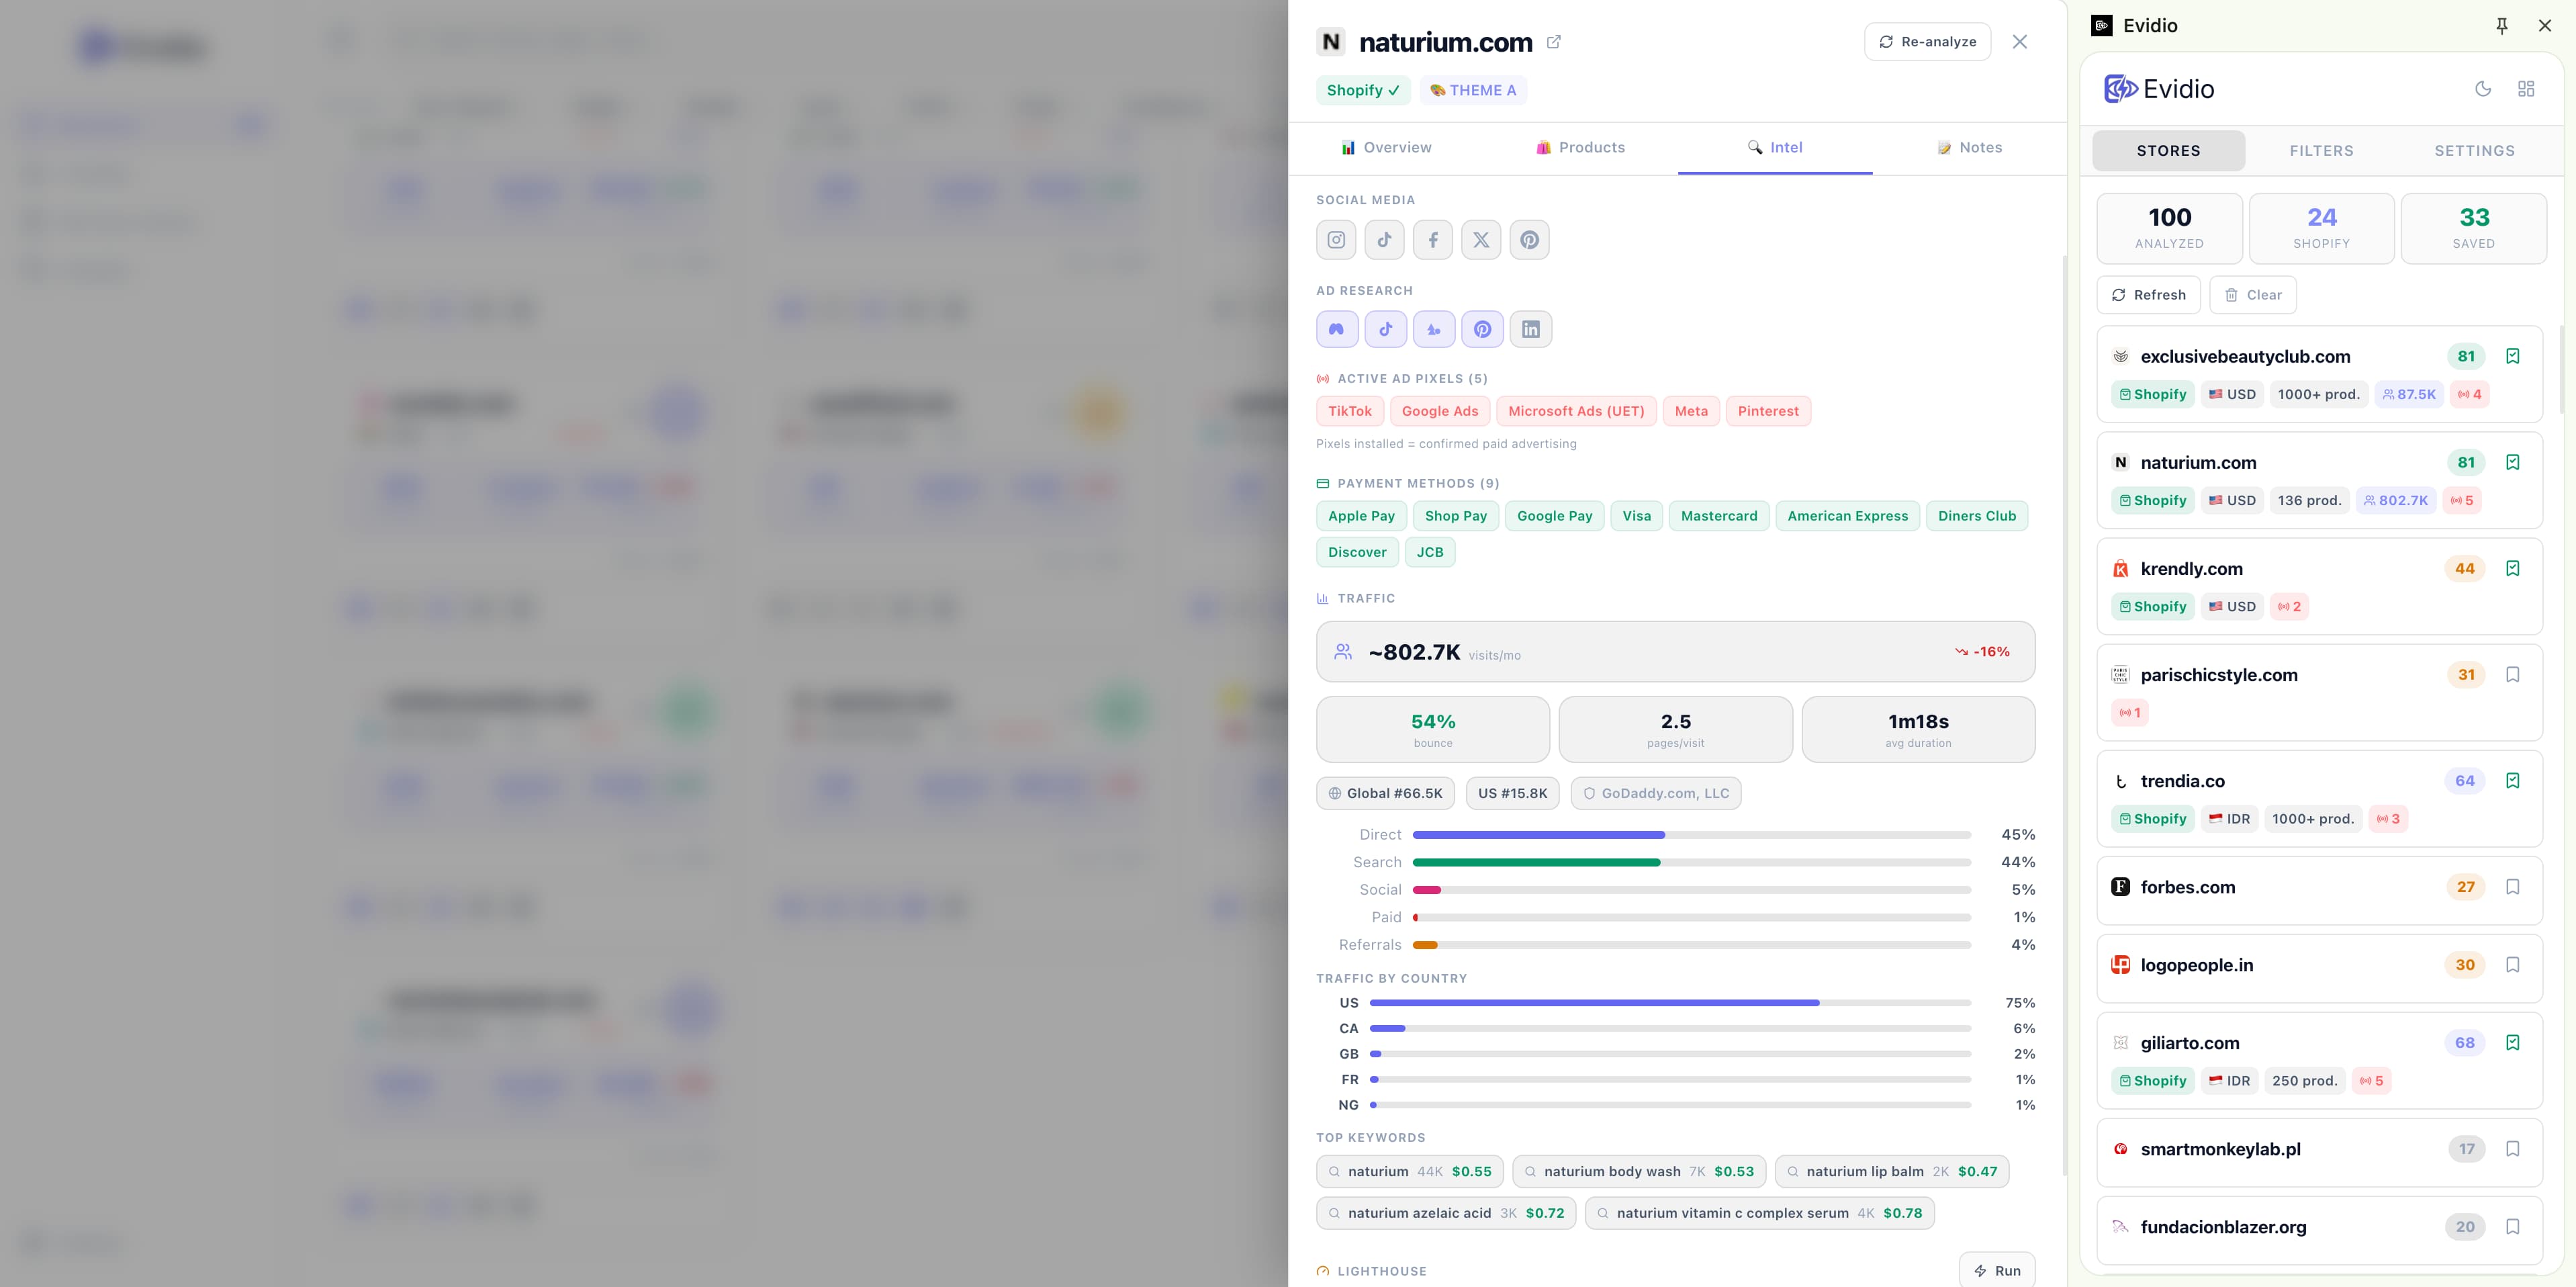Switch to the Products tab
Viewport: 2576px width, 1287px height.
(x=1580, y=148)
